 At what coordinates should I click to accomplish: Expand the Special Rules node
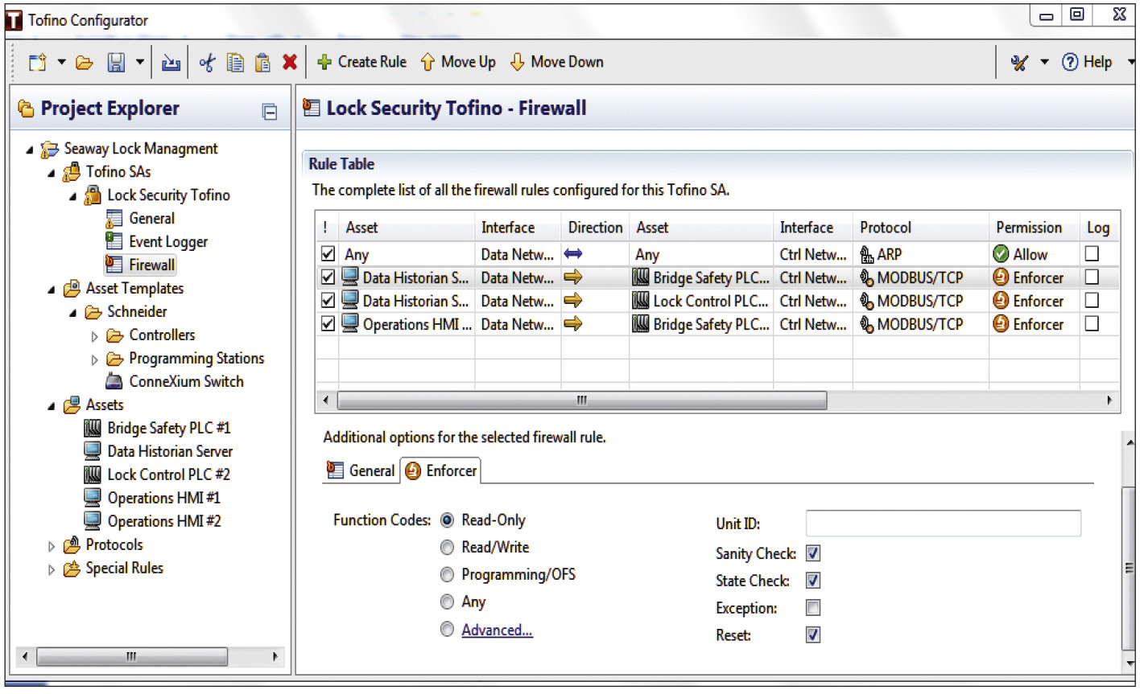tap(52, 569)
